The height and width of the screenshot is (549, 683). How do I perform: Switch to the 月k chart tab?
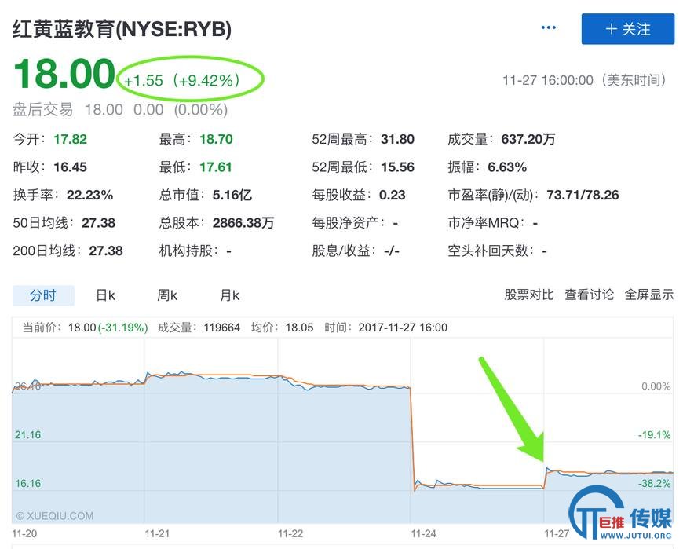click(229, 295)
